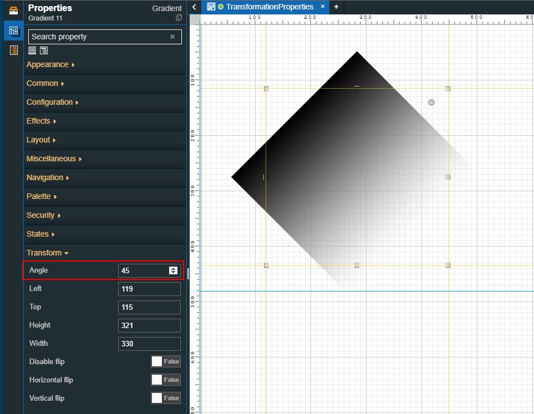534x414 pixels.
Task: Select the properties sliders icon in sidebar
Action: coord(13,30)
